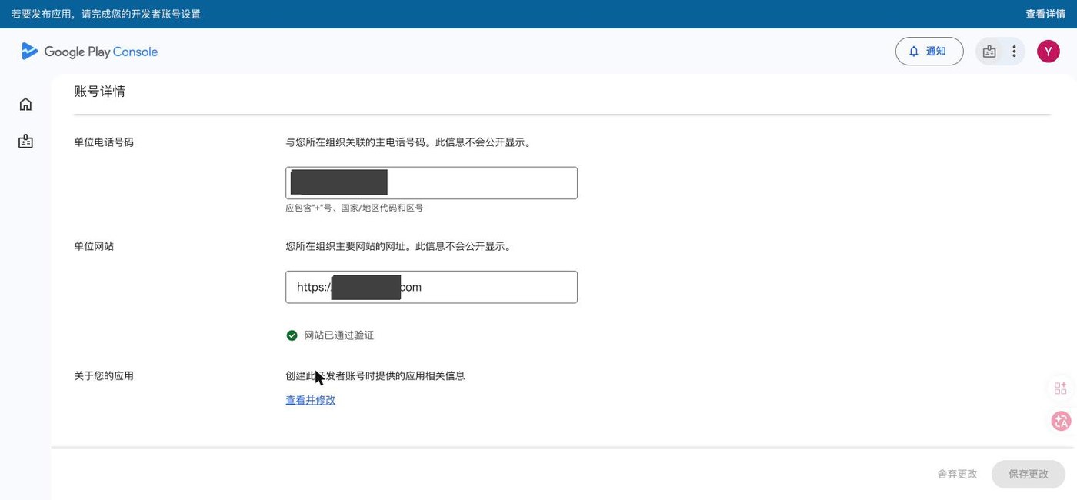Click 查看详情 in the top banner
This screenshot has width=1077, height=500.
1045,14
